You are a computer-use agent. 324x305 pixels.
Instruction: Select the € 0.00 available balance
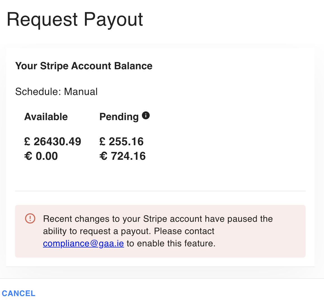[41, 156]
